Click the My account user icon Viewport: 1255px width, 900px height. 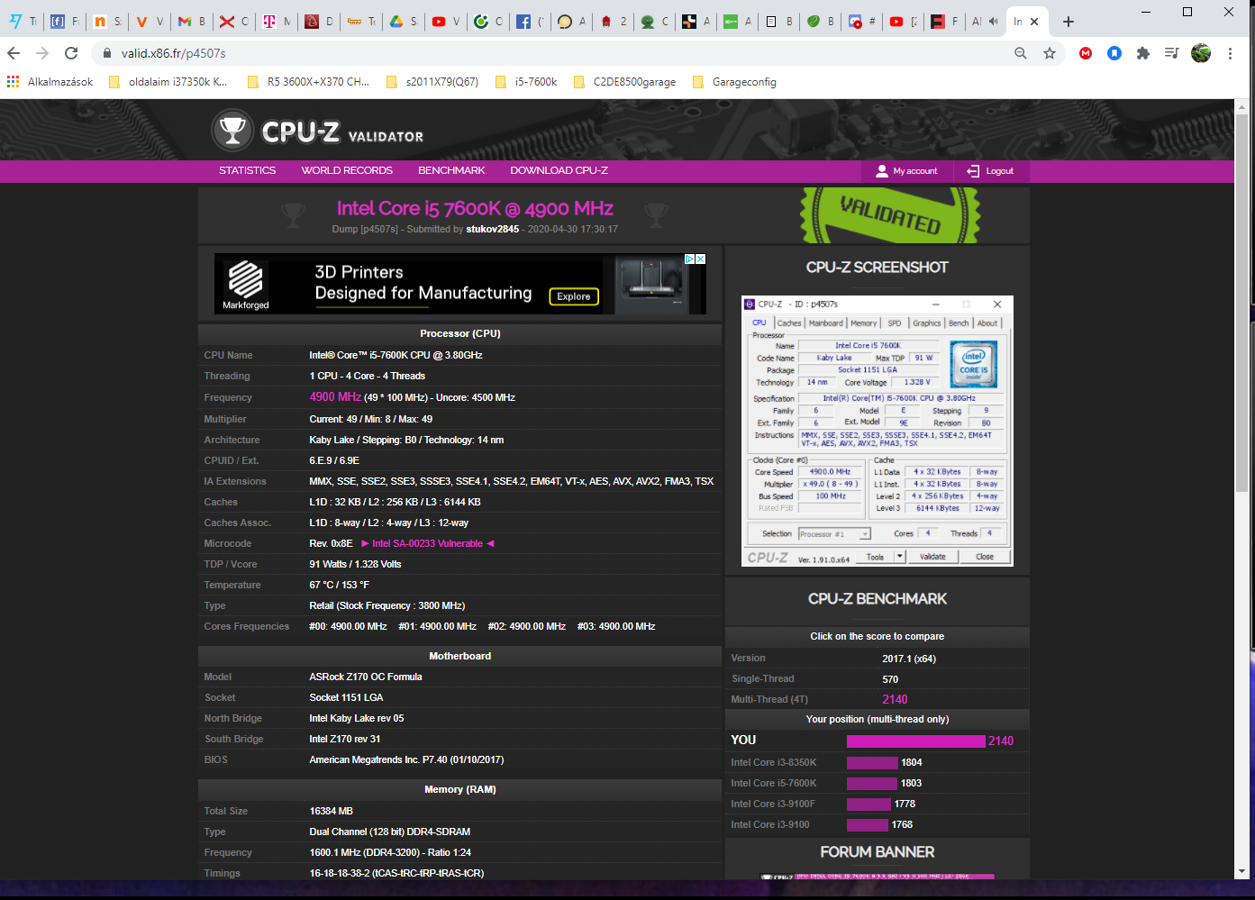coord(882,171)
